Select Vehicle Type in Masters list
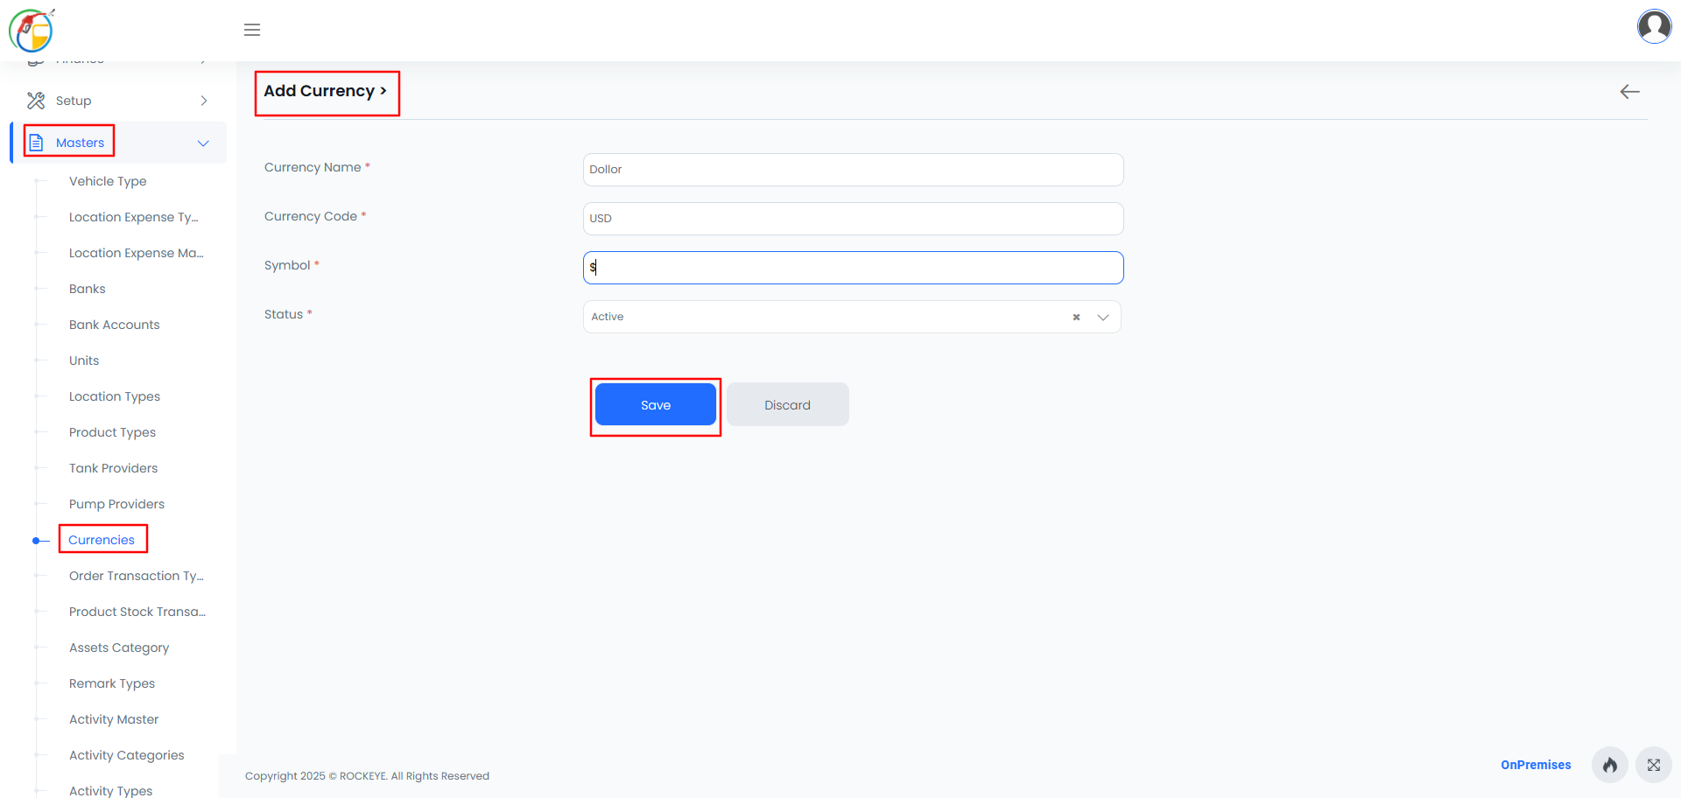Image resolution: width=1681 pixels, height=798 pixels. 108,181
